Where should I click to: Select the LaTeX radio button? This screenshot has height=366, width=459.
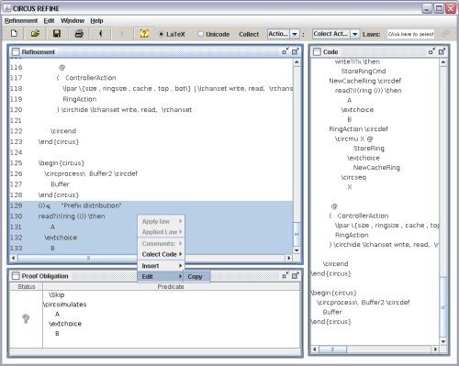pyautogui.click(x=161, y=34)
